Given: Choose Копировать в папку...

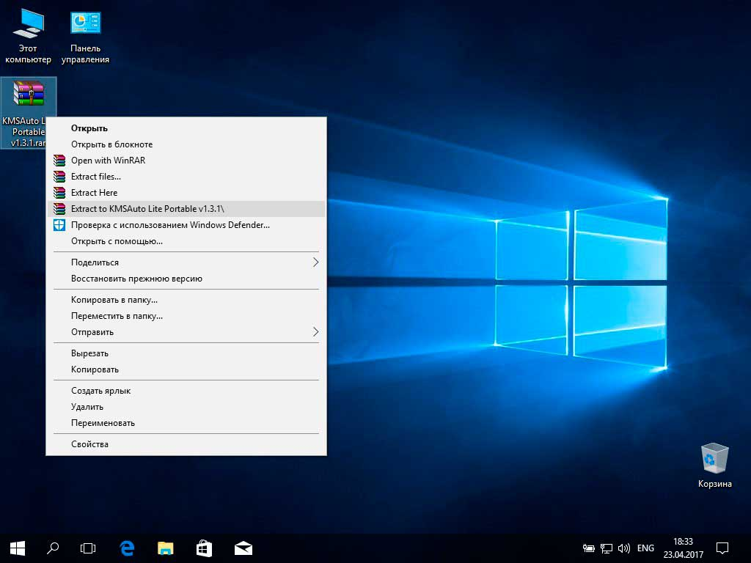Looking at the screenshot, I should click(186, 300).
